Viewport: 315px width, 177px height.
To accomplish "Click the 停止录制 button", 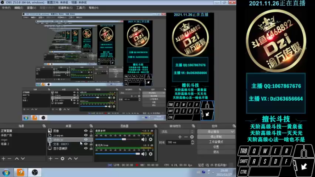I will point(216,136).
